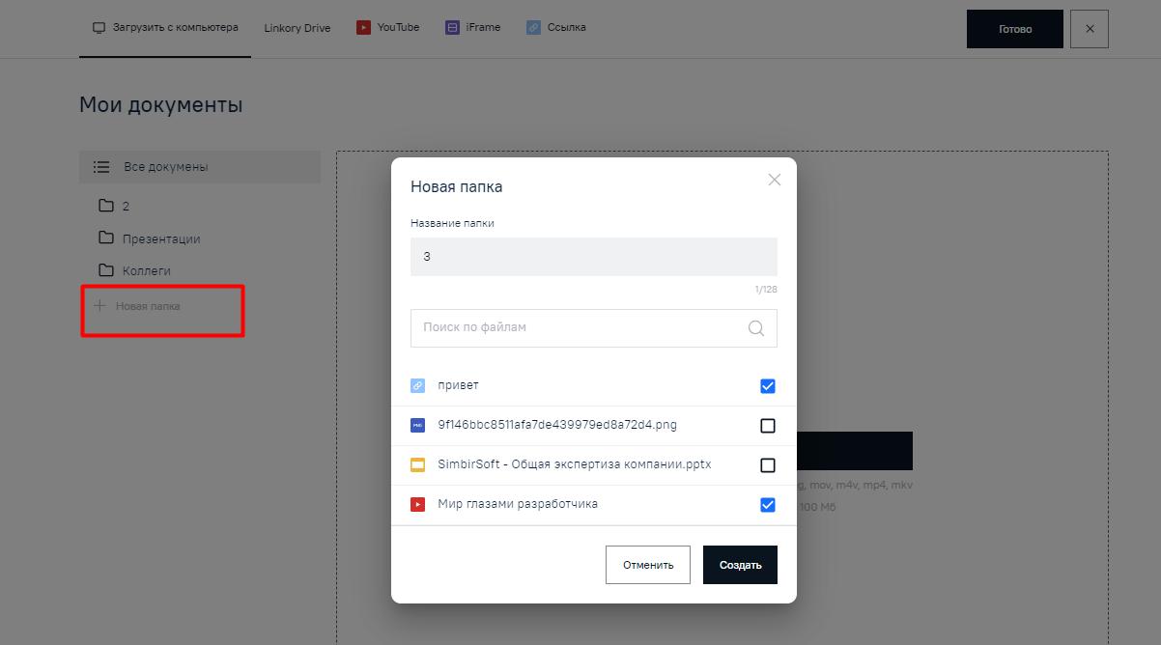
Task: Open the Коллеги folder in sidebar
Action: [146, 271]
